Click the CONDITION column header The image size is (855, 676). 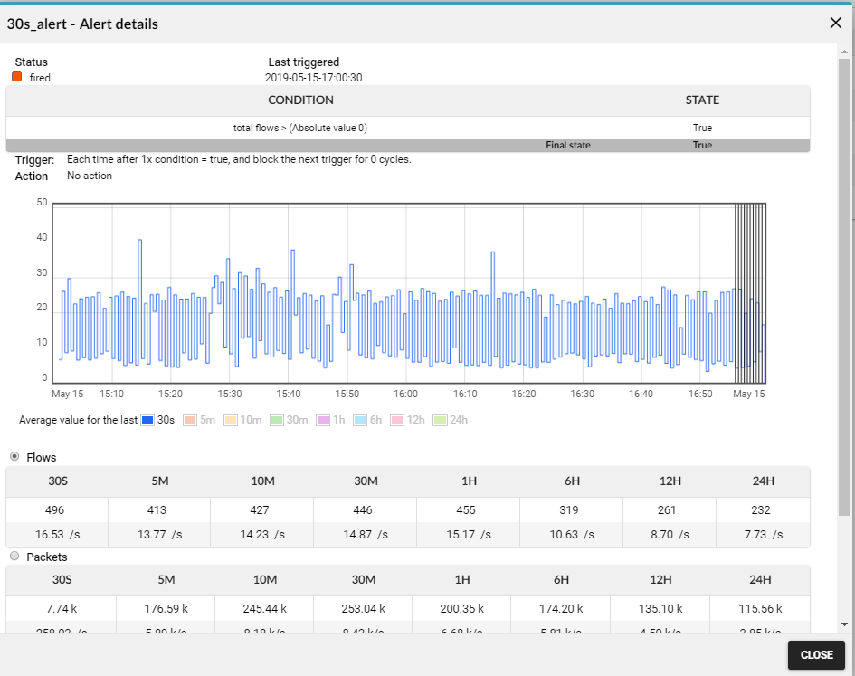point(300,100)
